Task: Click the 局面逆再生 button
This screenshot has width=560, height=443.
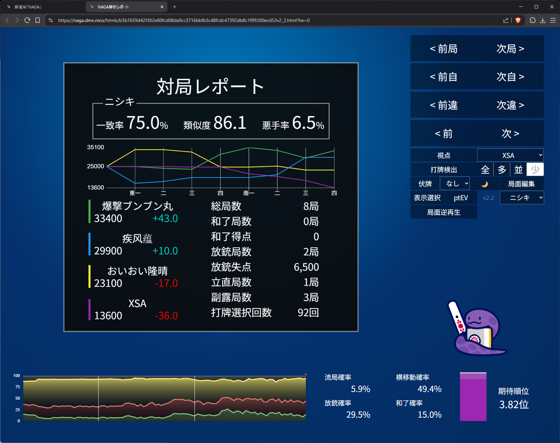Action: click(444, 212)
